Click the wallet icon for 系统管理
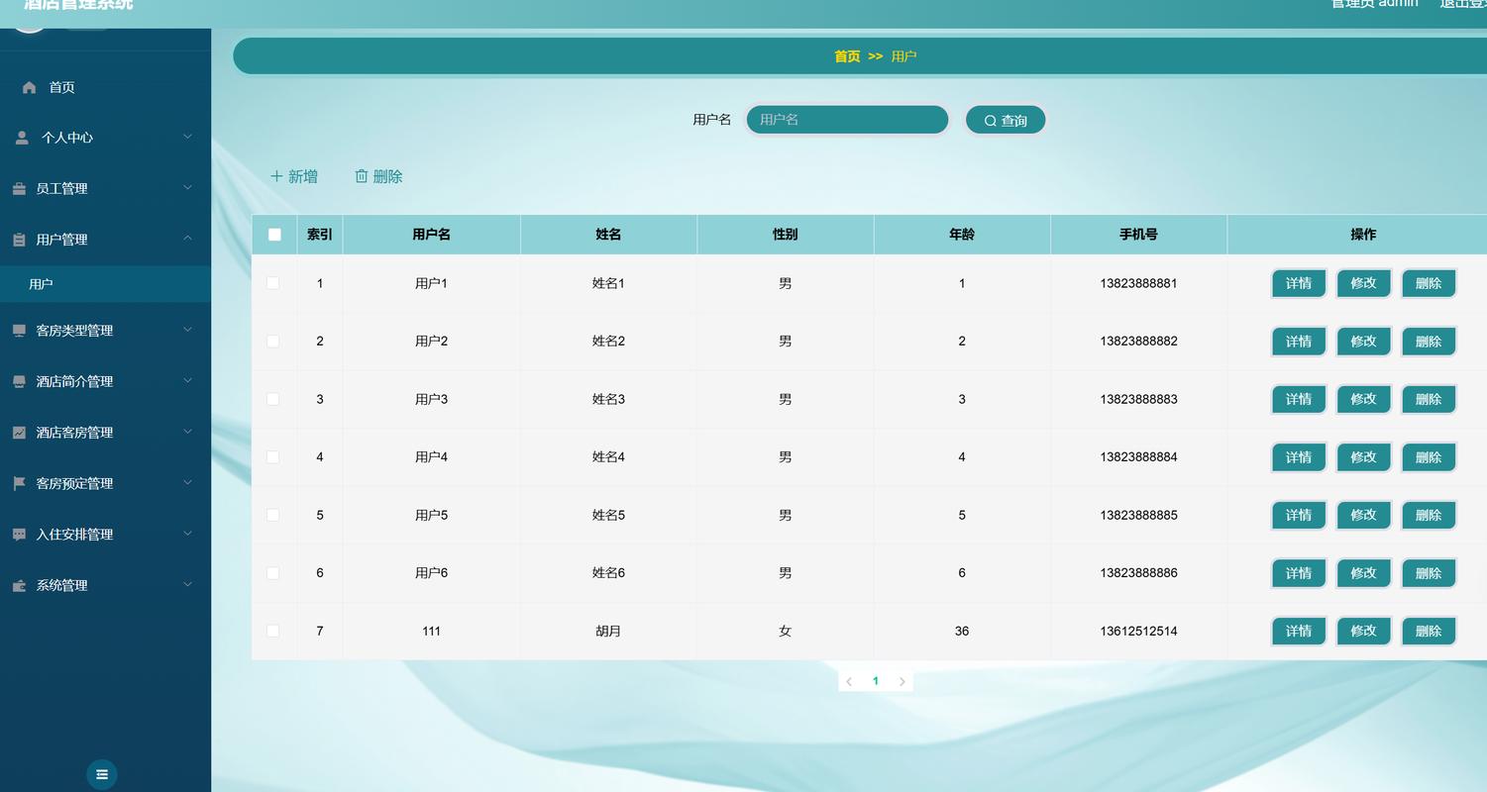1487x792 pixels. (x=19, y=585)
